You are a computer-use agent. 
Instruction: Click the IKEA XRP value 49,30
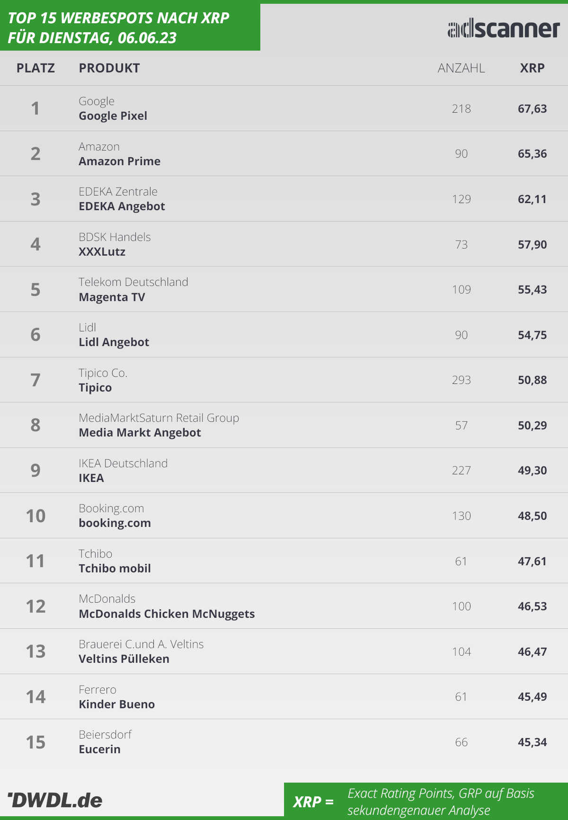tap(532, 471)
